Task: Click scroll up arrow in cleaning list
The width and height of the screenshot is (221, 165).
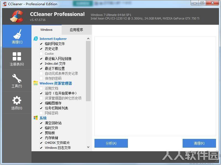Action: 88,38
